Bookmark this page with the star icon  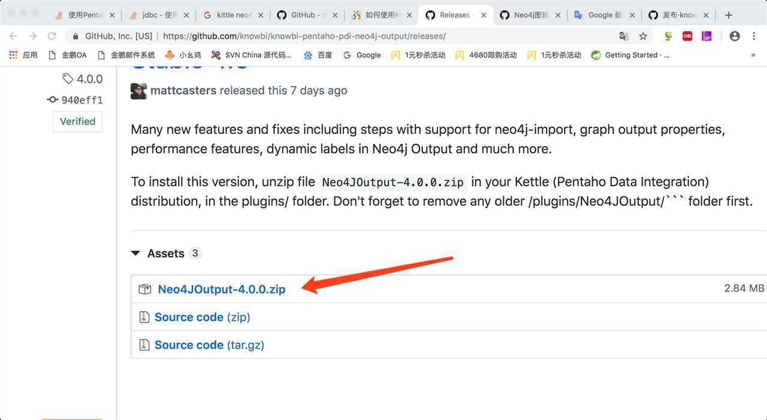coord(643,36)
